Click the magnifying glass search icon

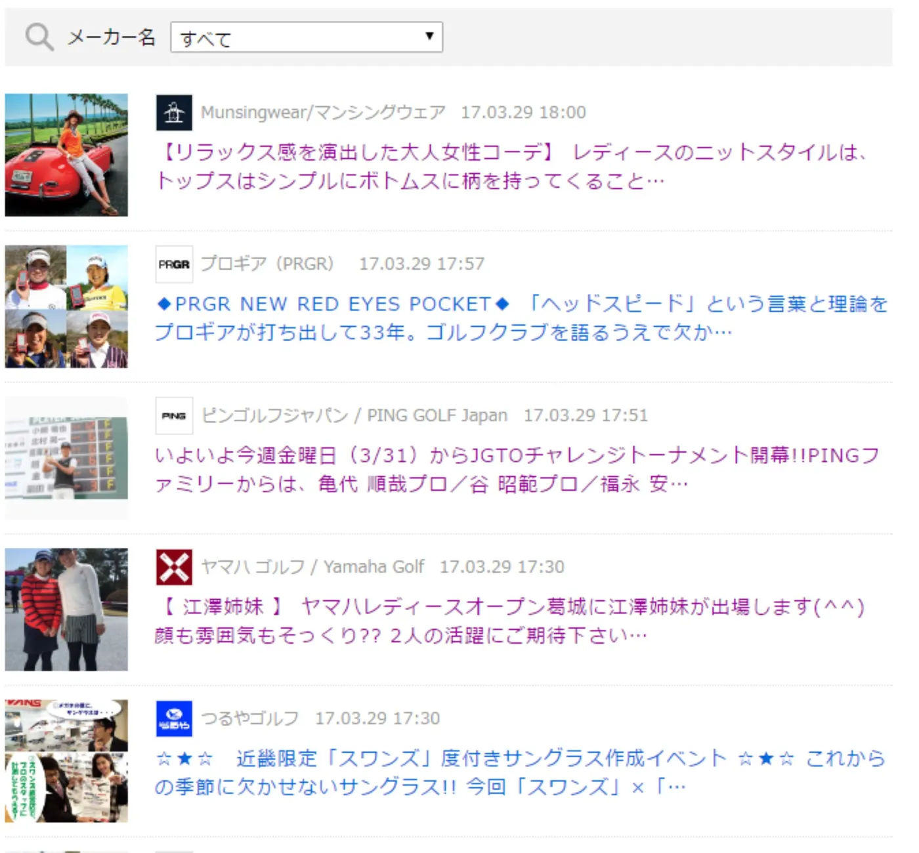click(39, 37)
